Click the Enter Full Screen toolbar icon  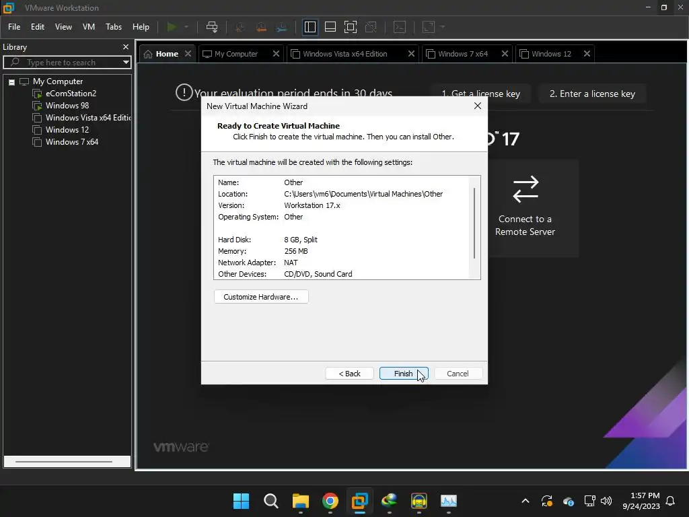coord(350,27)
